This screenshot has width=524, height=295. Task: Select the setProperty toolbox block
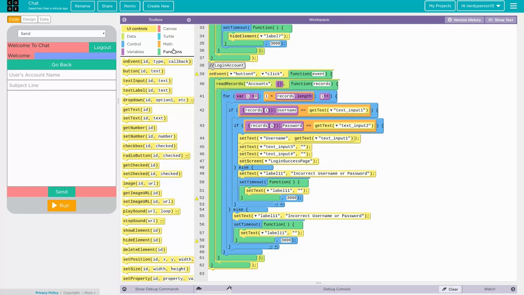click(158, 279)
